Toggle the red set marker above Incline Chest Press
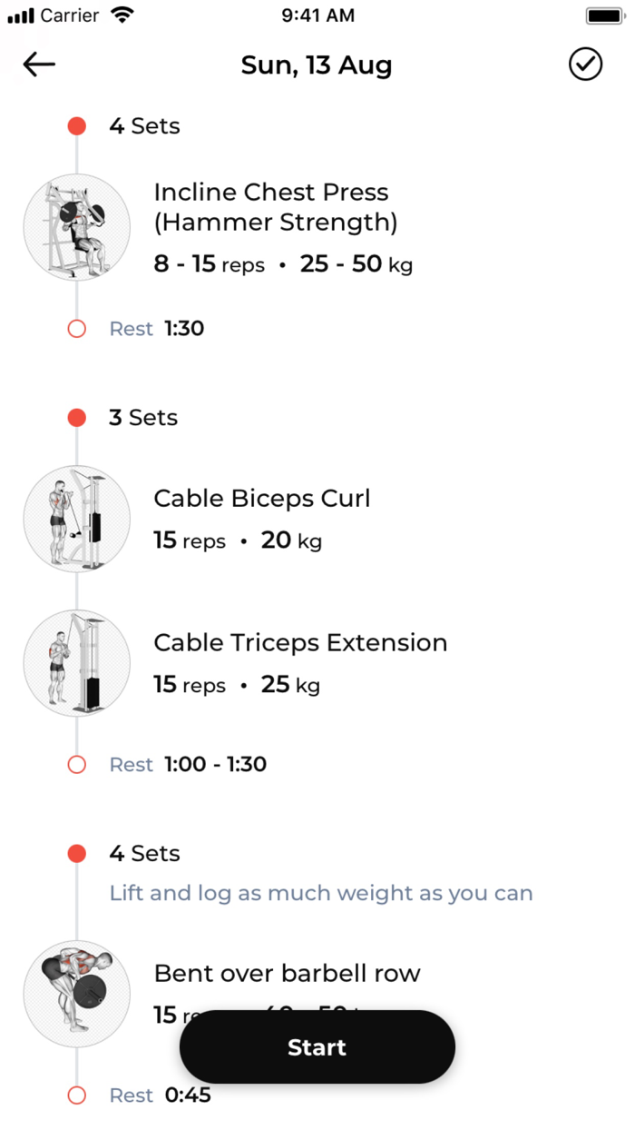This screenshot has height=1130, width=635. click(x=76, y=125)
